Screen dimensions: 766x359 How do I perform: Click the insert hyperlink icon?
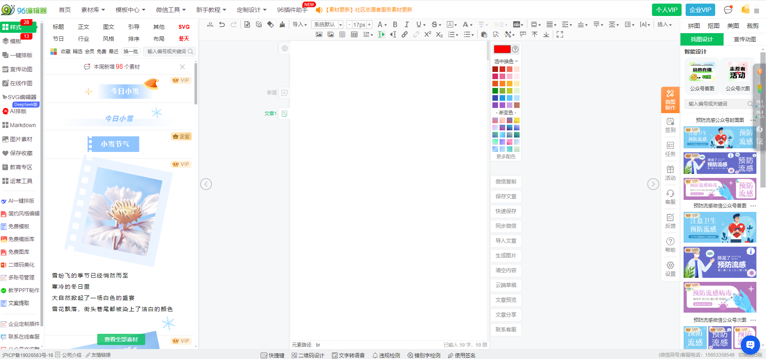click(404, 35)
